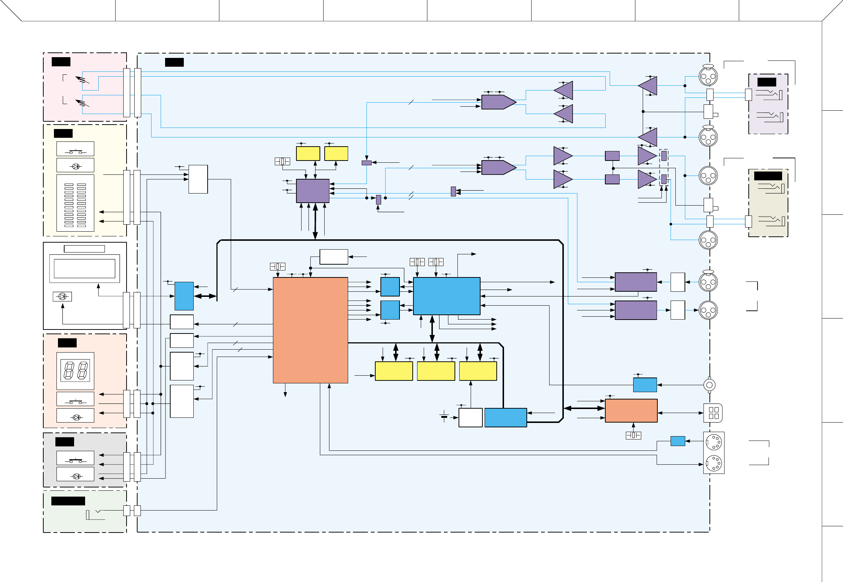Screen dimensions: 843x582
Task: Click the battery symbol beside the white block
Action: 444,417
